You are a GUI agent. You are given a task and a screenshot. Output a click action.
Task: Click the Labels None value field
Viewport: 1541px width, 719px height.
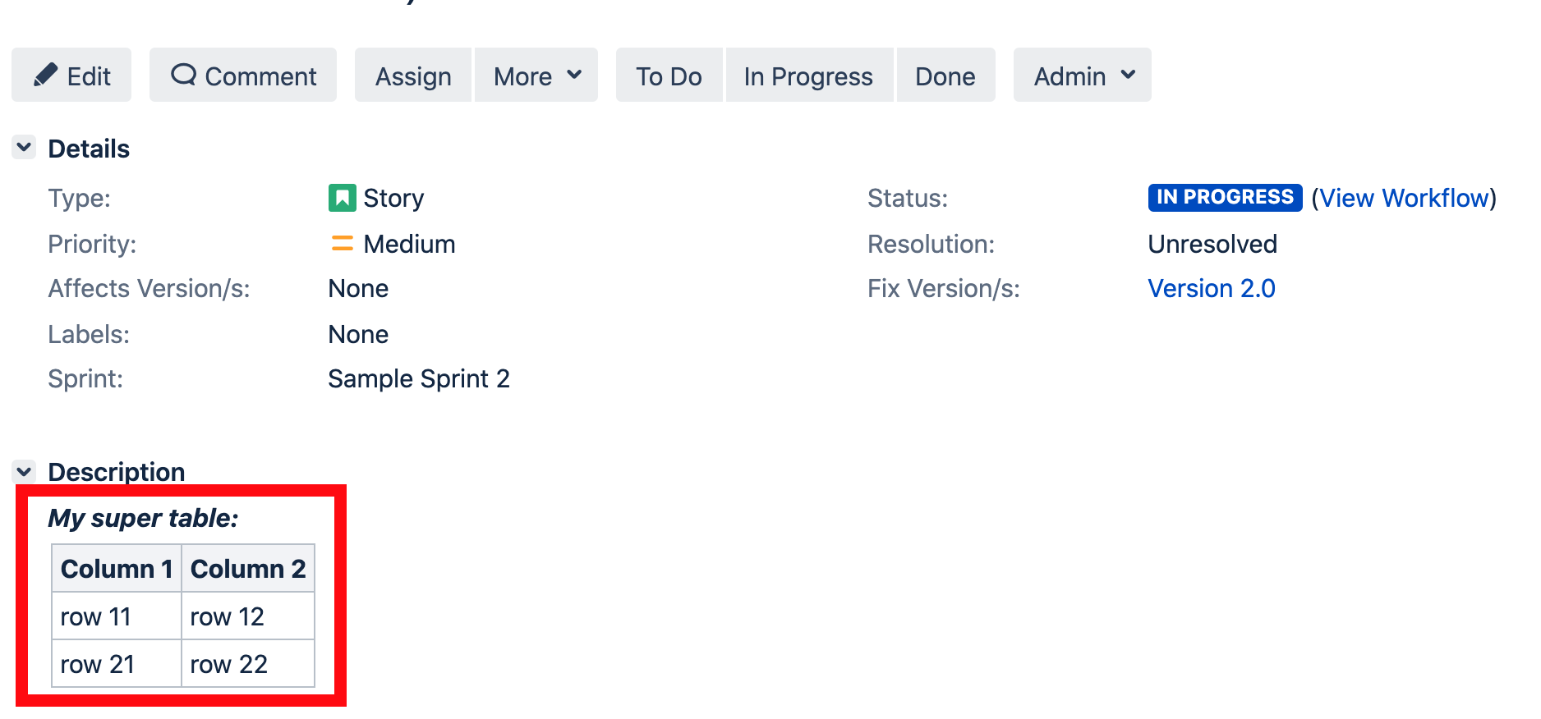(x=358, y=334)
